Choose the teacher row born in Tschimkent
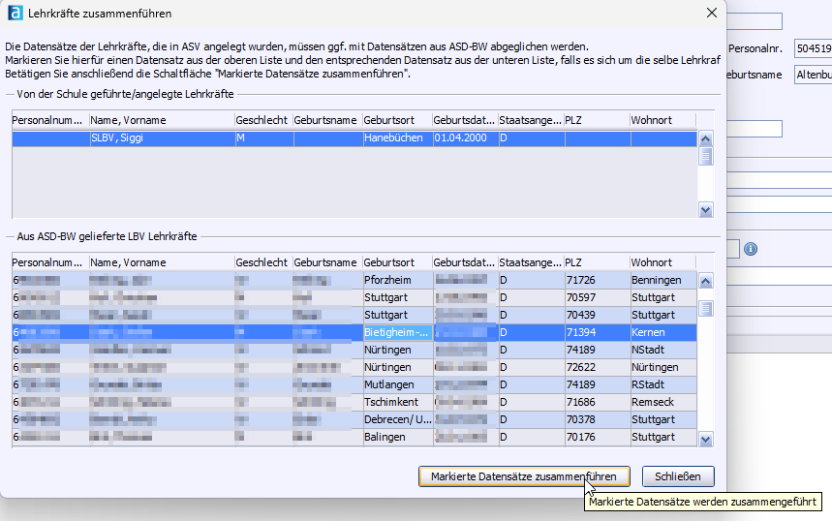The image size is (832, 521). tap(392, 402)
